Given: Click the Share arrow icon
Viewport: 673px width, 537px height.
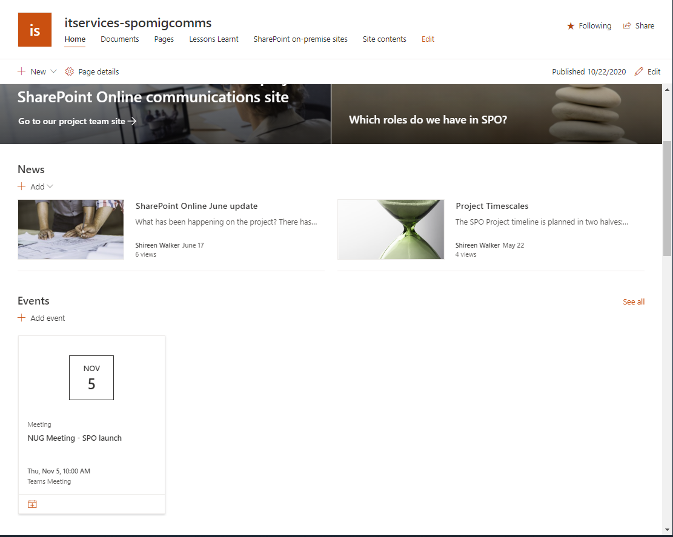Looking at the screenshot, I should [x=627, y=26].
